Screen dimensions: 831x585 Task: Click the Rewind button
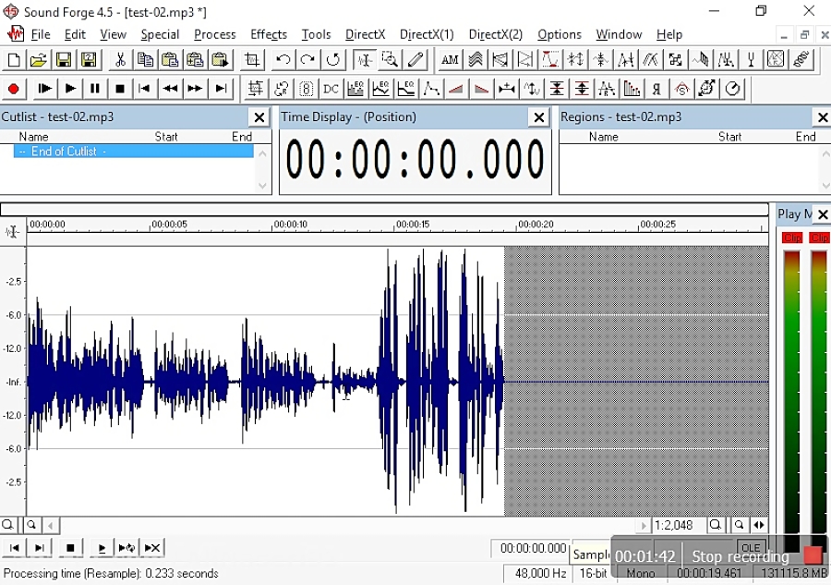(x=170, y=89)
